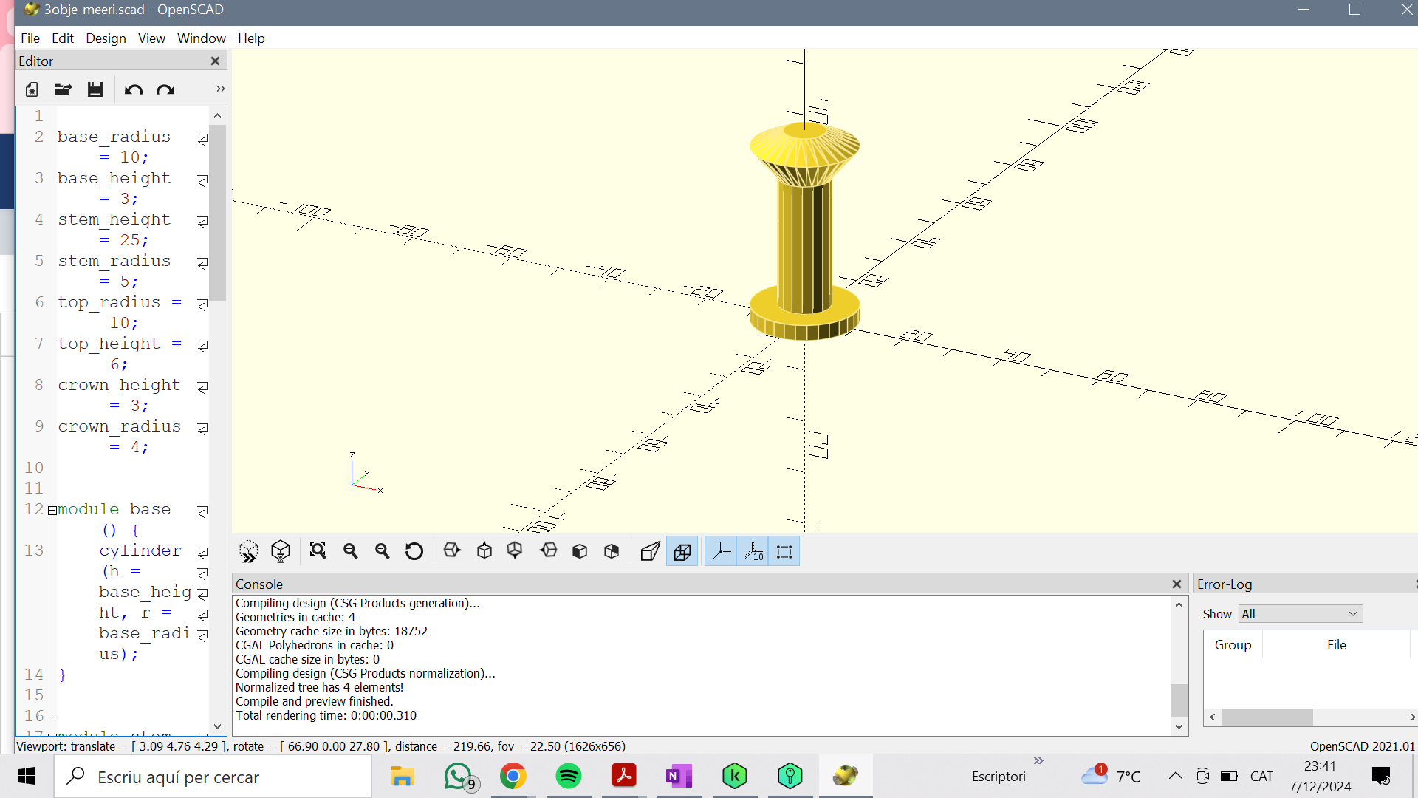Expand more Editor toolbar options
1418x798 pixels.
click(x=220, y=89)
